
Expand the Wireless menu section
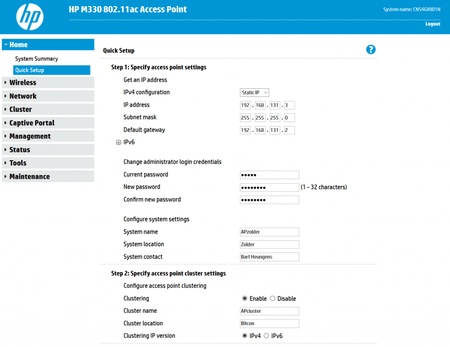pyautogui.click(x=48, y=83)
